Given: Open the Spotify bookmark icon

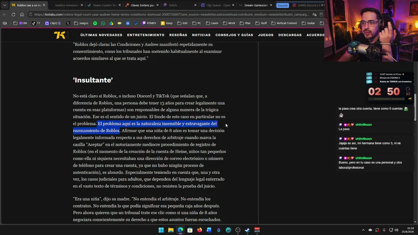Looking at the screenshot, I should coord(95,23).
